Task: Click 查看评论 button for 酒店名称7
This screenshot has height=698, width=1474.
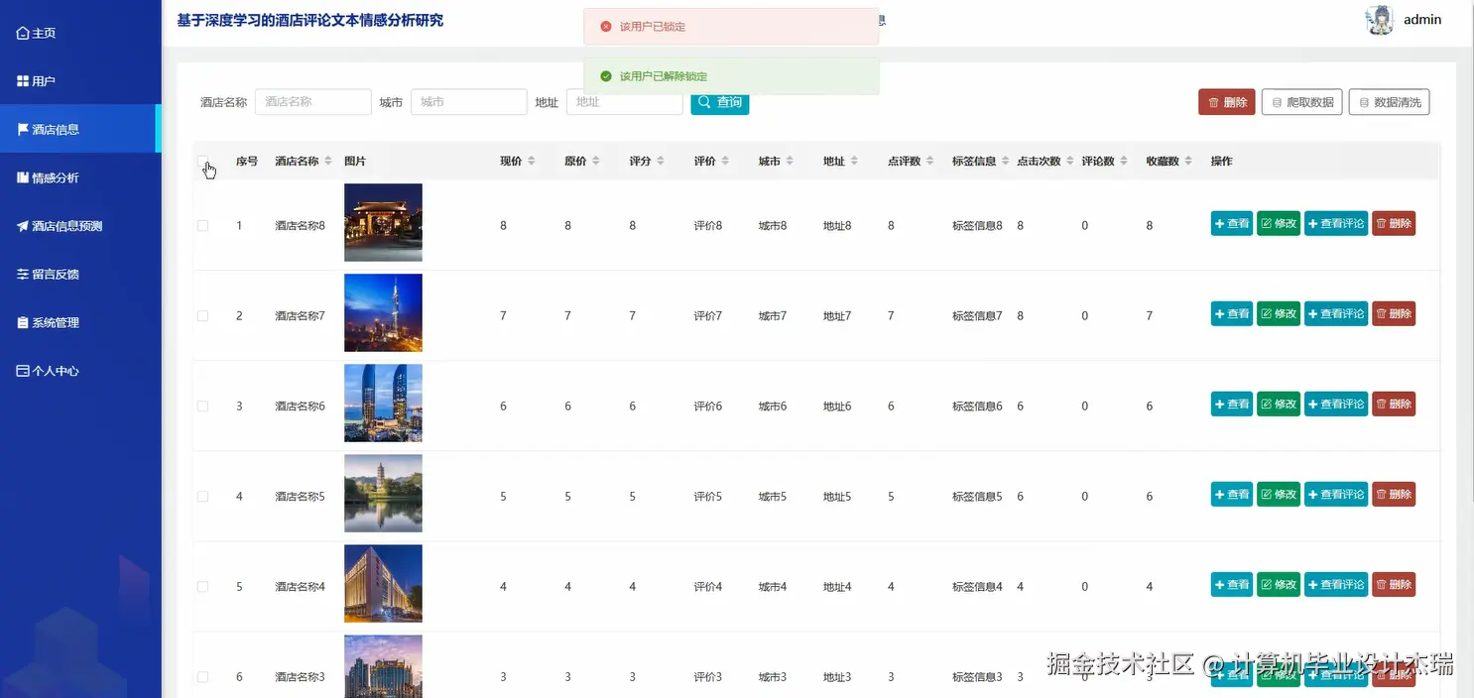Action: pyautogui.click(x=1336, y=314)
